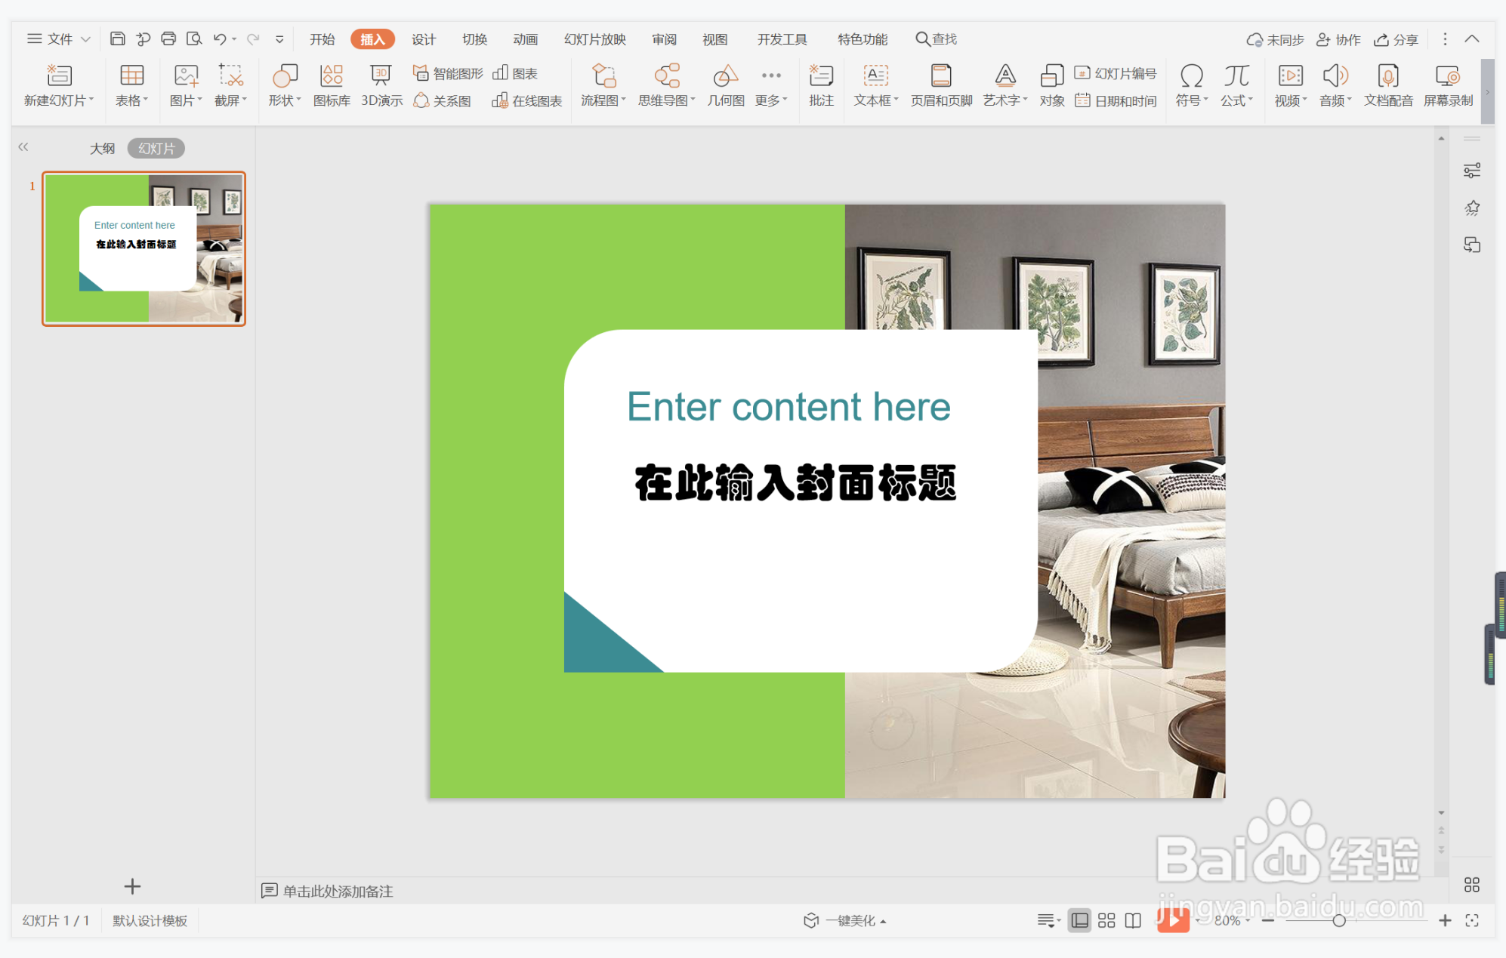Insert a 符号 symbol
1506x958 pixels.
1192,85
